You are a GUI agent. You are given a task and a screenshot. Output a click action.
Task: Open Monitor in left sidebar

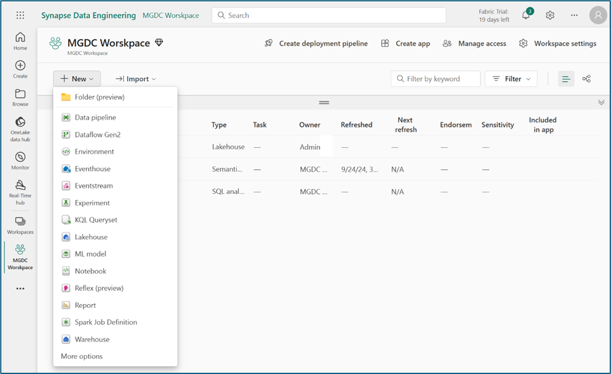point(20,160)
